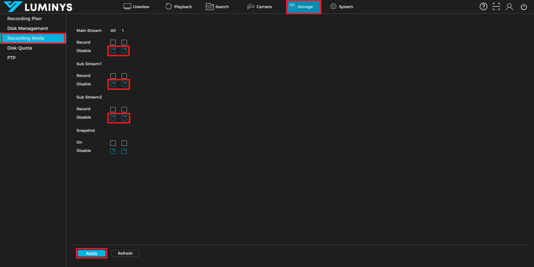The height and width of the screenshot is (267, 534).
Task: Open the user account icon
Action: [510, 7]
